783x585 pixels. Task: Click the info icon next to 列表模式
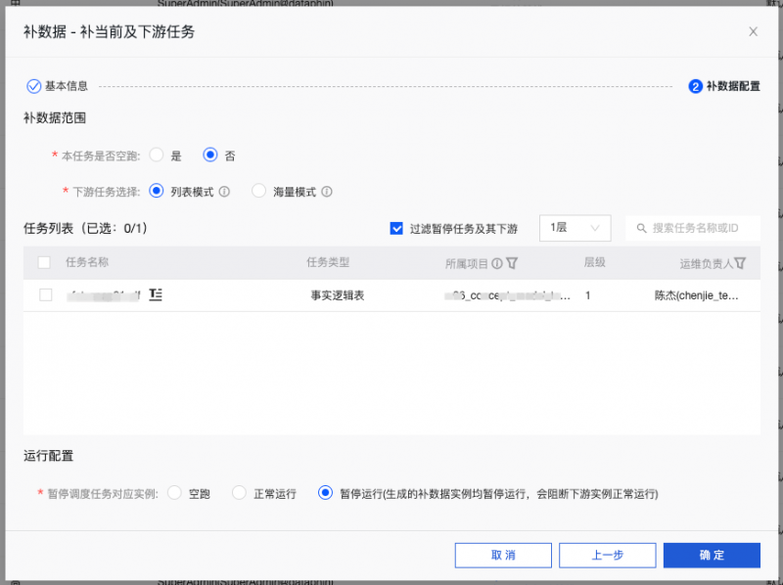pyautogui.click(x=224, y=192)
